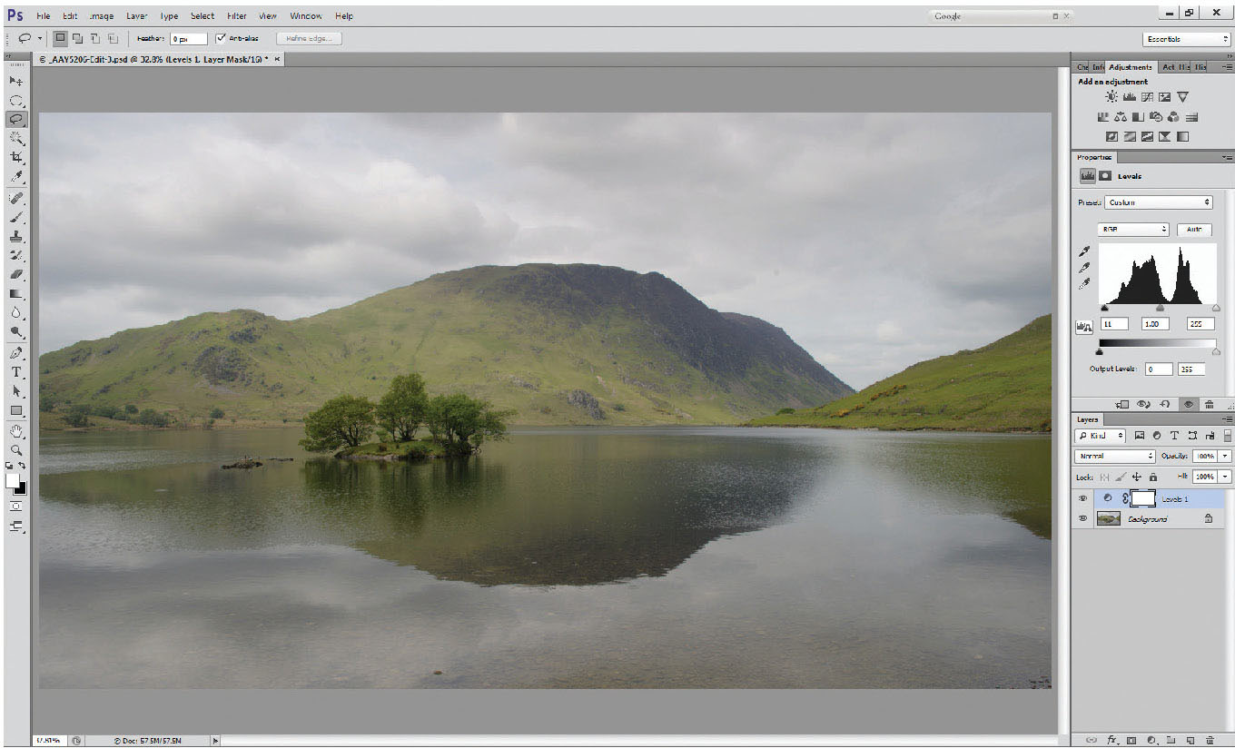The height and width of the screenshot is (748, 1235).
Task: Select the Pen tool
Action: [x=16, y=353]
